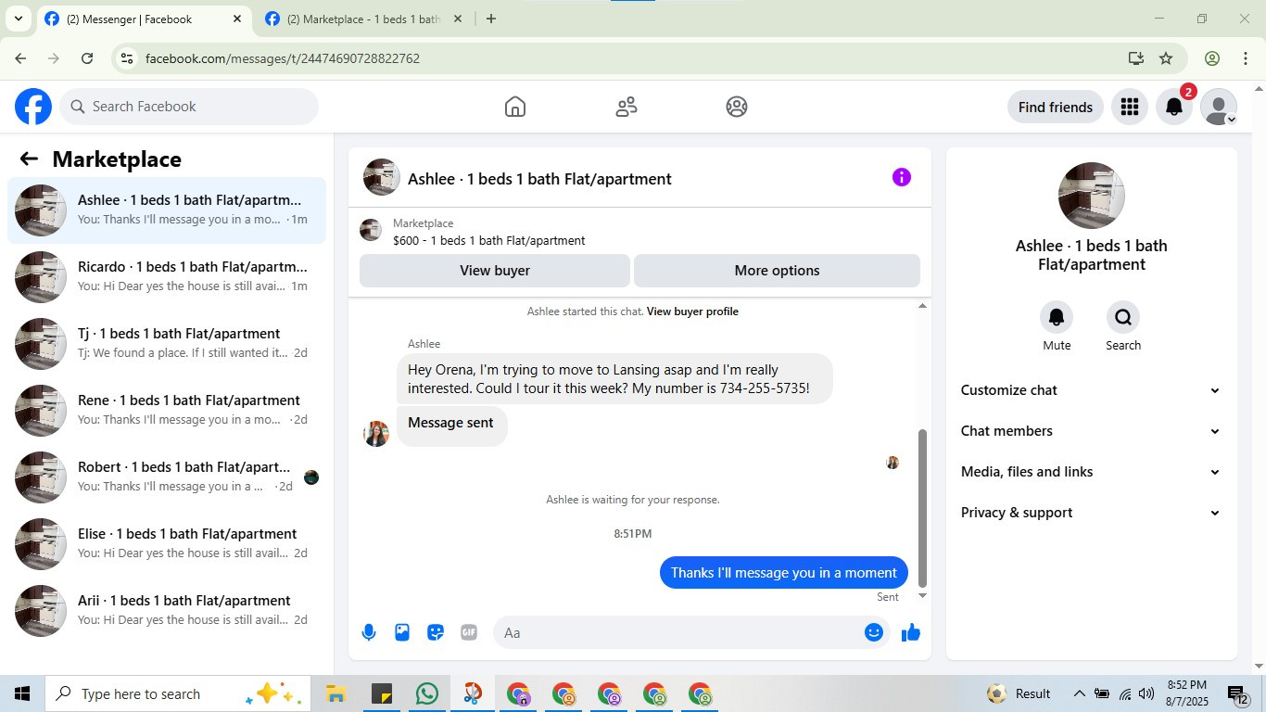The width and height of the screenshot is (1266, 712).
Task: Open View buyer profile link
Action: pyautogui.click(x=692, y=311)
